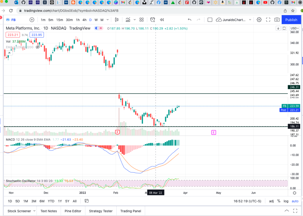
Task: Open the indicator templates dropdown arrow
Action: [x=135, y=20]
